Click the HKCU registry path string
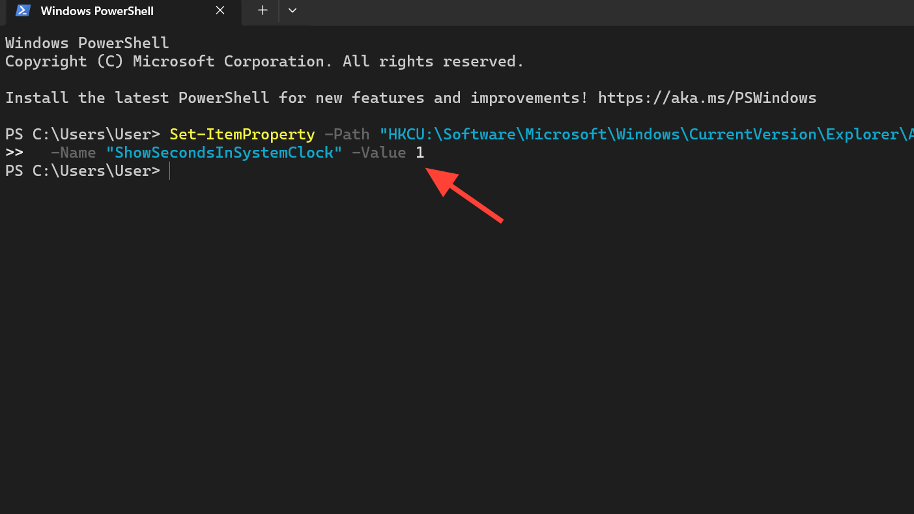914x514 pixels. pyautogui.click(x=646, y=134)
